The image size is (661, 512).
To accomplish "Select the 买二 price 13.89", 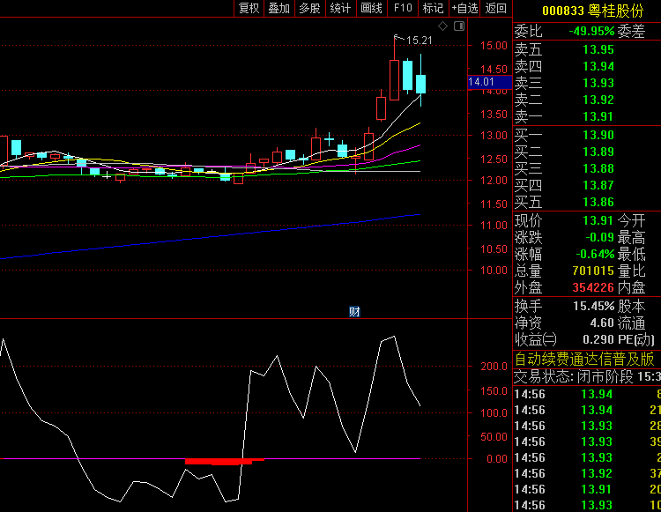I will click(598, 152).
